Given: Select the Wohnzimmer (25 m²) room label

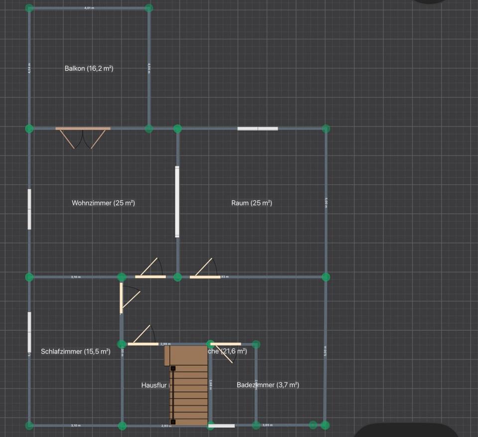Looking at the screenshot, I should (103, 203).
